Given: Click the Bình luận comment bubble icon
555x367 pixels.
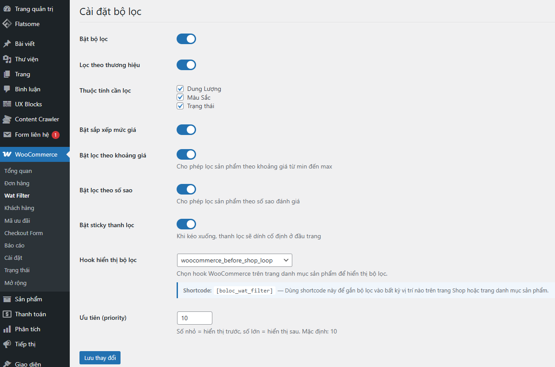Looking at the screenshot, I should (7, 89).
